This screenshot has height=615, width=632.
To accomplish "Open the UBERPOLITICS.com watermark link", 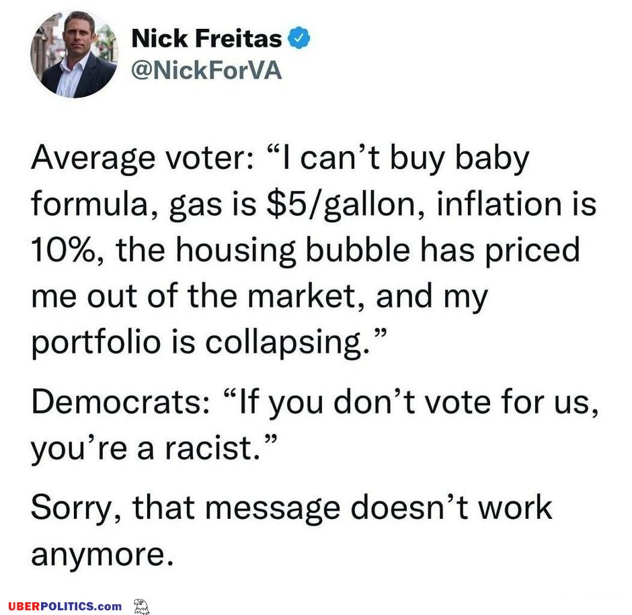I will pos(65,606).
